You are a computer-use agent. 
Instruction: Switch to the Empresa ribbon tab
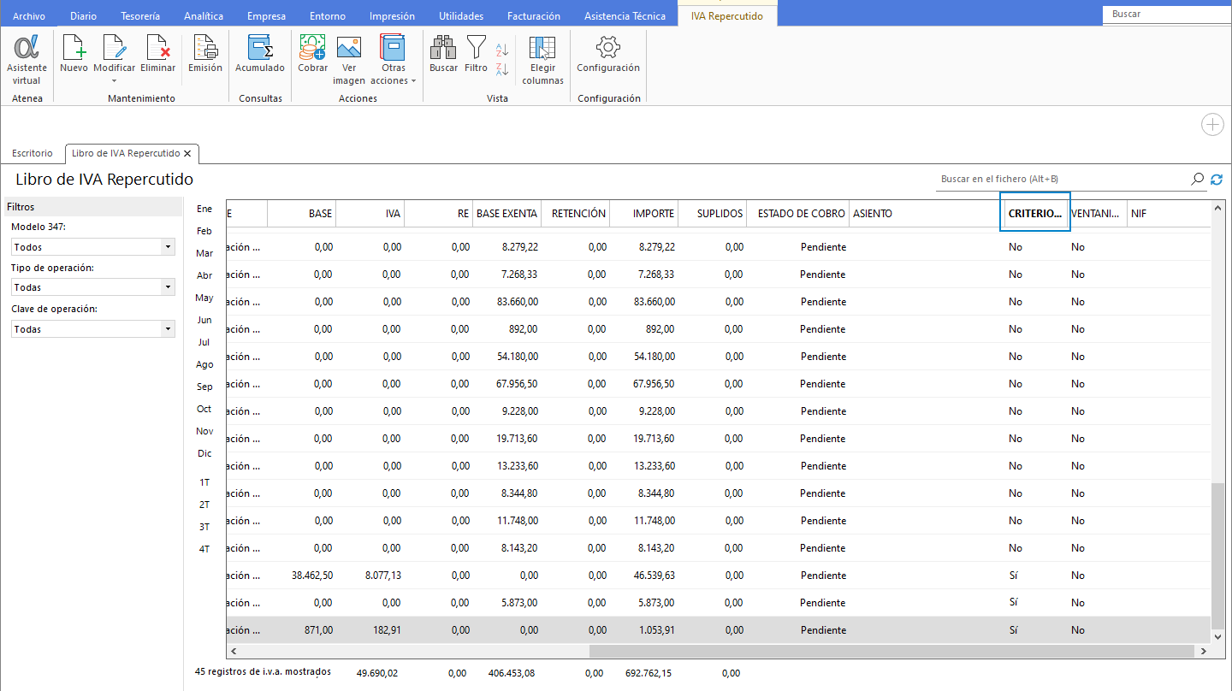(x=266, y=16)
